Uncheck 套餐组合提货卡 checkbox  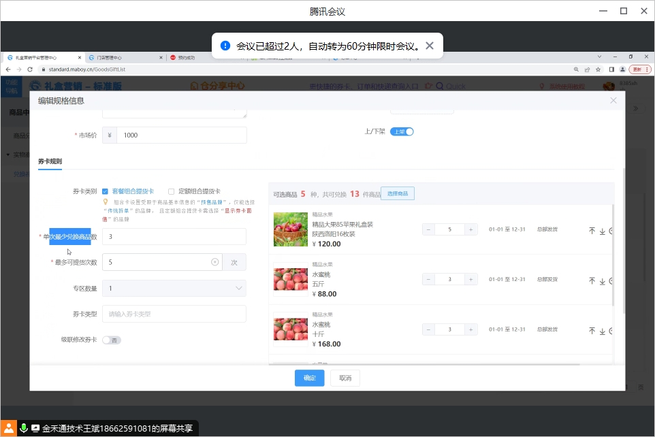106,191
